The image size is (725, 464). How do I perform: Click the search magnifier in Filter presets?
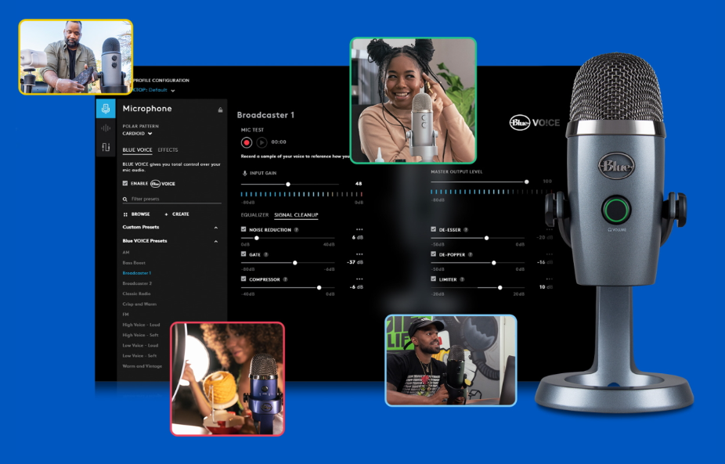tap(124, 200)
